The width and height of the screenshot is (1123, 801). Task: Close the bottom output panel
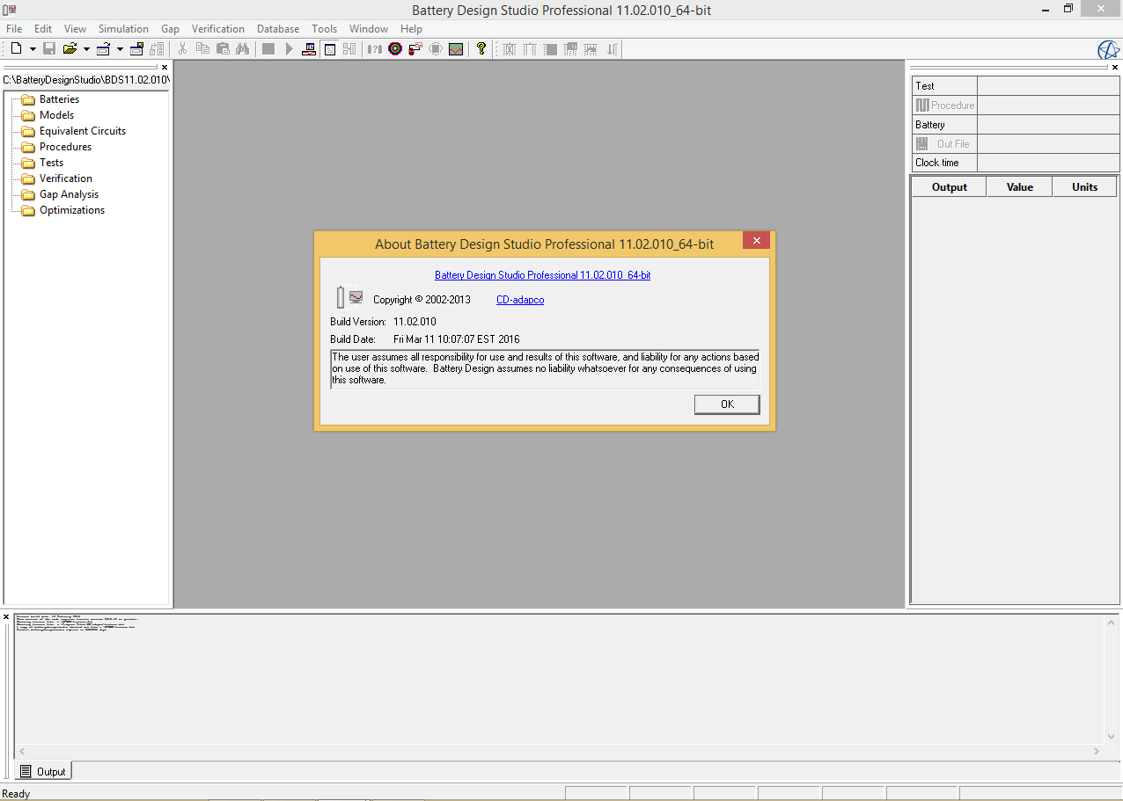[6, 617]
